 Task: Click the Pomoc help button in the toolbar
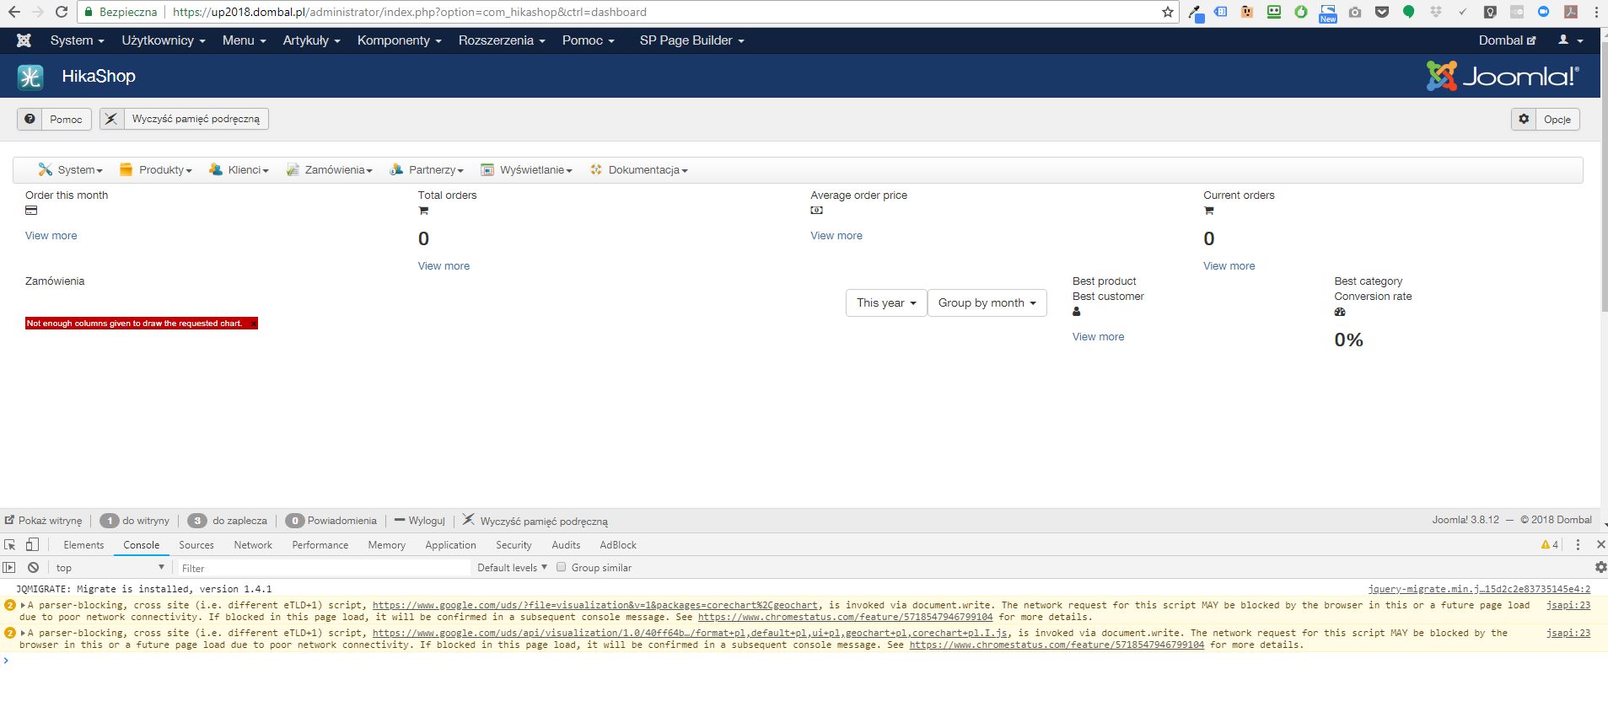tap(54, 120)
